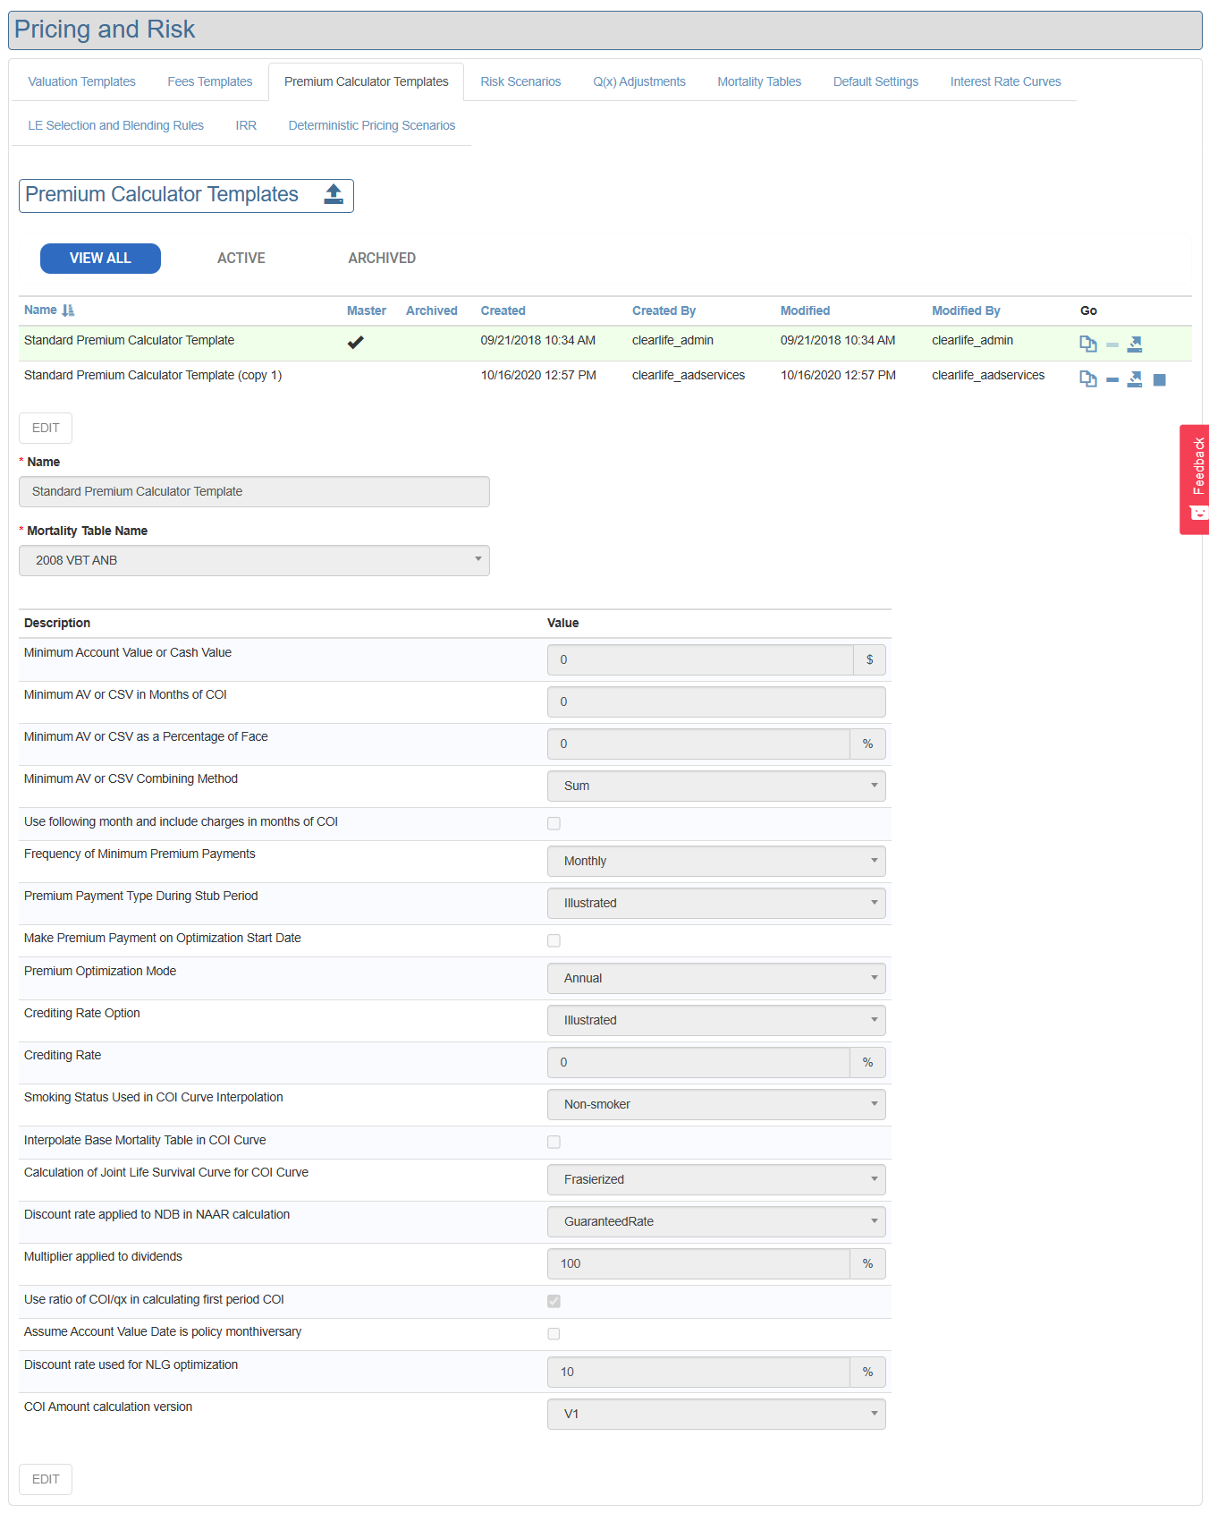Open the Interest Rate Curves tab
This screenshot has height=1513, width=1209.
[1005, 81]
